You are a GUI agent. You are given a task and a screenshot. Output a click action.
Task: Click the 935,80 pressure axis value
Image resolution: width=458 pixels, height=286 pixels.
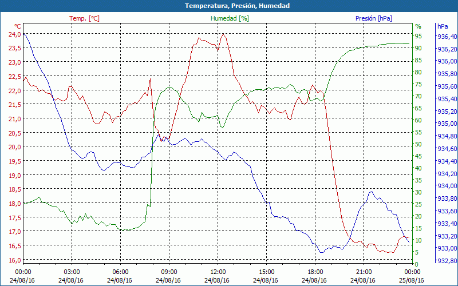tap(447, 74)
